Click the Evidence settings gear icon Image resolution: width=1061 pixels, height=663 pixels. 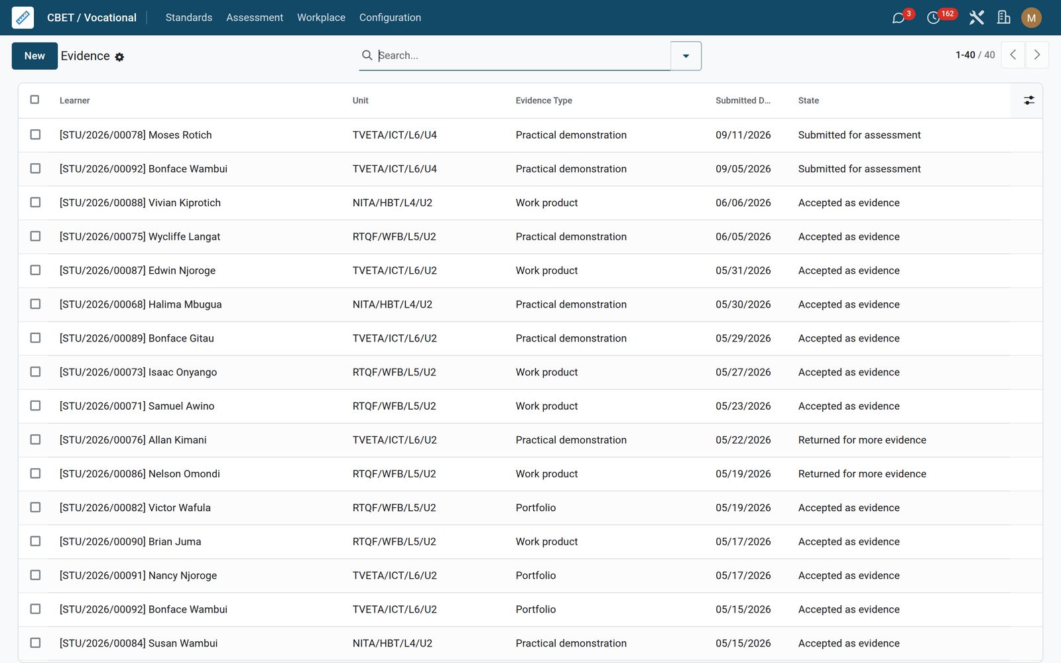(119, 57)
